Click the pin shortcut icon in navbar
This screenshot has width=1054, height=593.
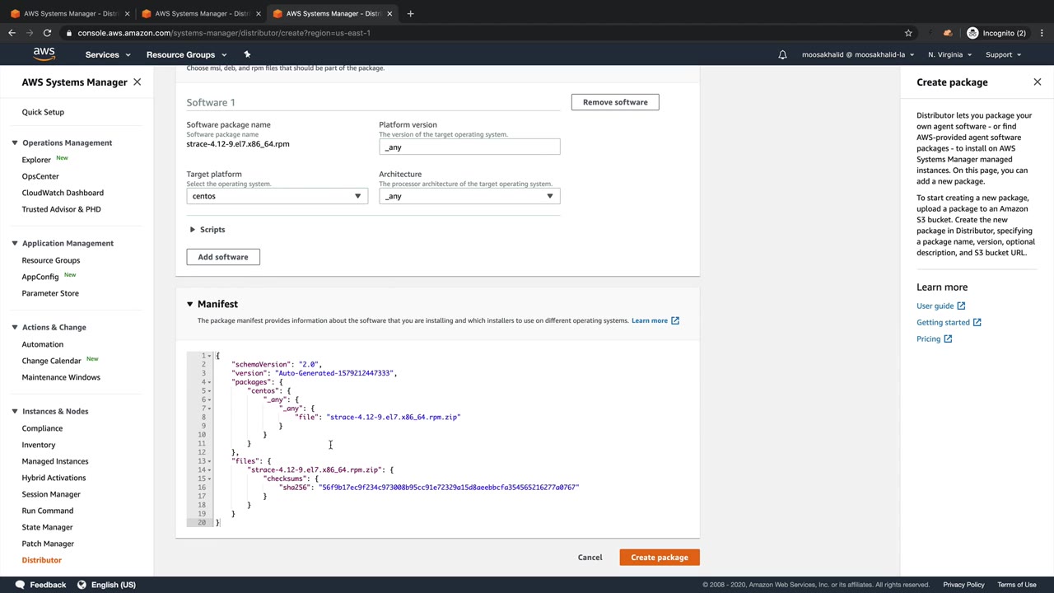pos(247,54)
